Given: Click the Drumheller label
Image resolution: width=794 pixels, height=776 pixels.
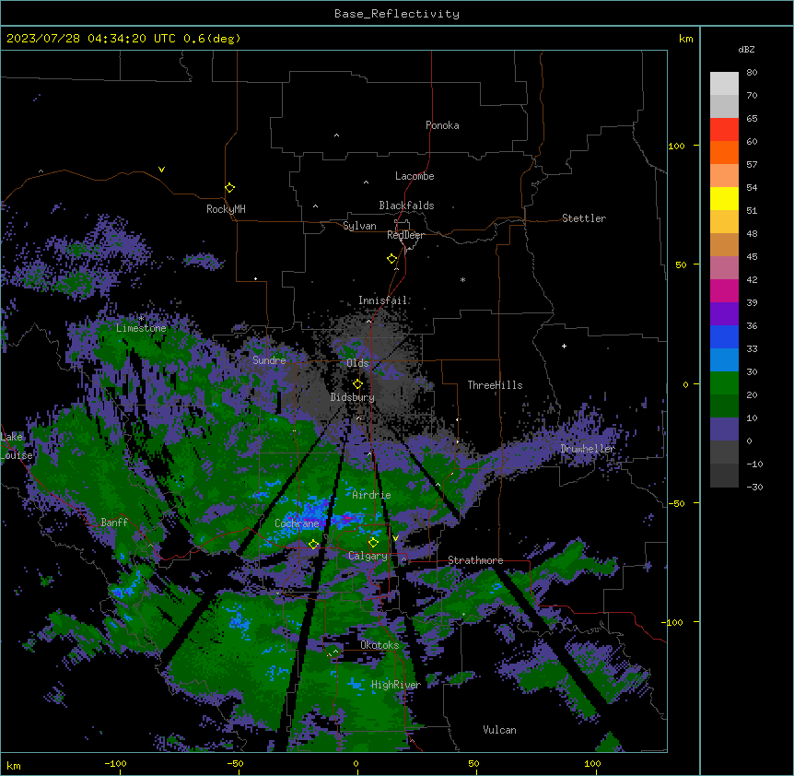Looking at the screenshot, I should 588,449.
